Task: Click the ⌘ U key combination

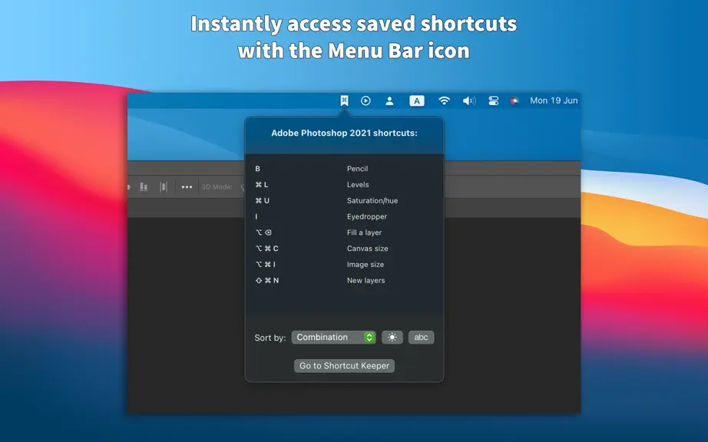Action: click(262, 201)
